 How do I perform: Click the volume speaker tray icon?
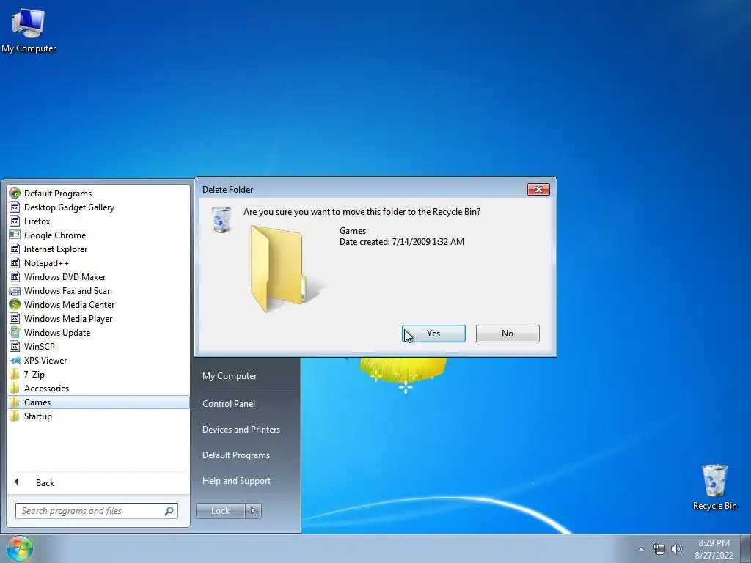pos(677,549)
